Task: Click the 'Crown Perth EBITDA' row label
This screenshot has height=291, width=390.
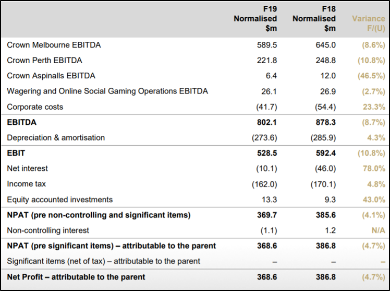Action: [44, 60]
